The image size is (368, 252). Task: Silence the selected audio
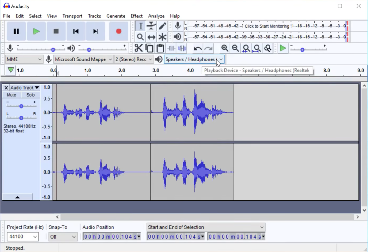[182, 48]
